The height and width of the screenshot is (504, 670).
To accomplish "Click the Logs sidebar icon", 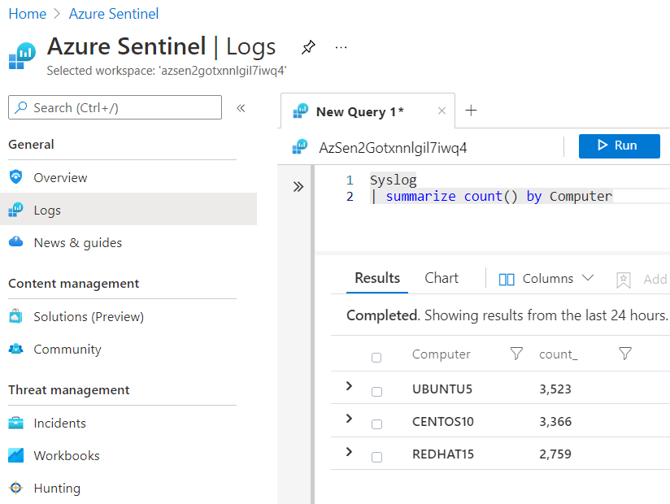I will [15, 210].
